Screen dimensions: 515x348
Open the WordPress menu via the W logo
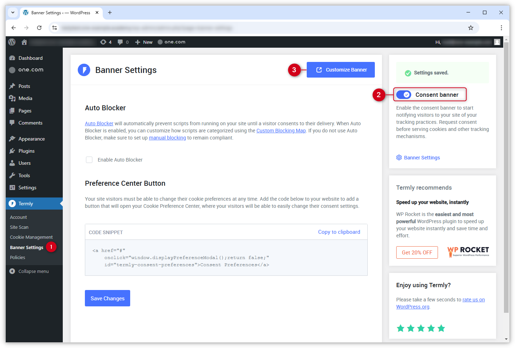12,42
